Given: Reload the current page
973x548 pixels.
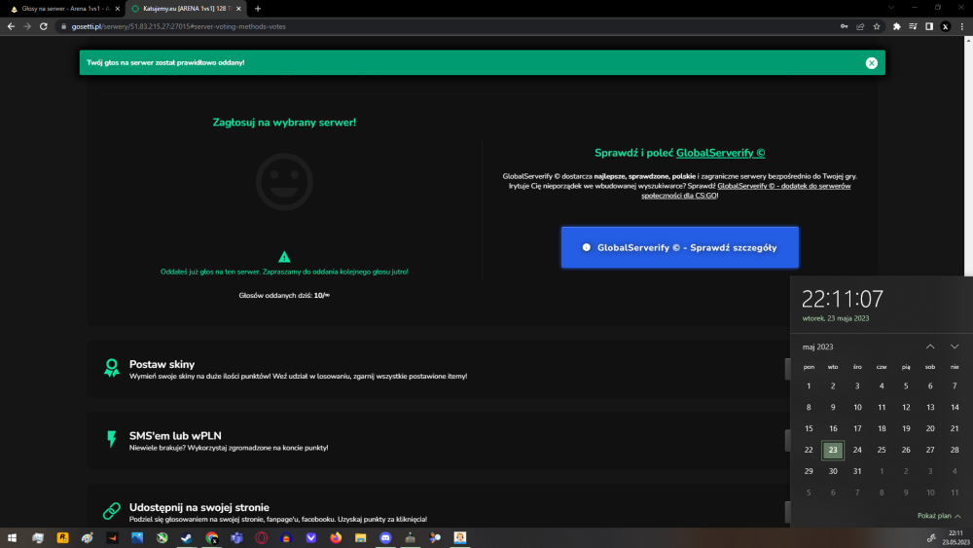Looking at the screenshot, I should click(x=44, y=26).
